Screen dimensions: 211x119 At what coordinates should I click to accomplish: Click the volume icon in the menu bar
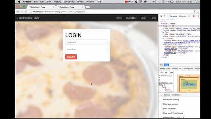coord(154,2)
